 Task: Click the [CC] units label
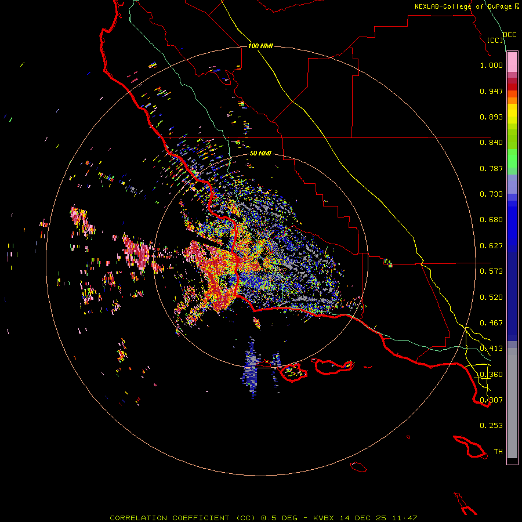point(495,40)
